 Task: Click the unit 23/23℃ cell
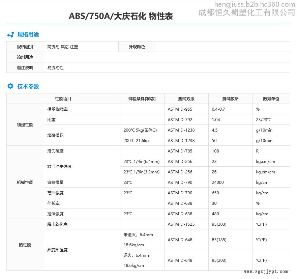271,119
